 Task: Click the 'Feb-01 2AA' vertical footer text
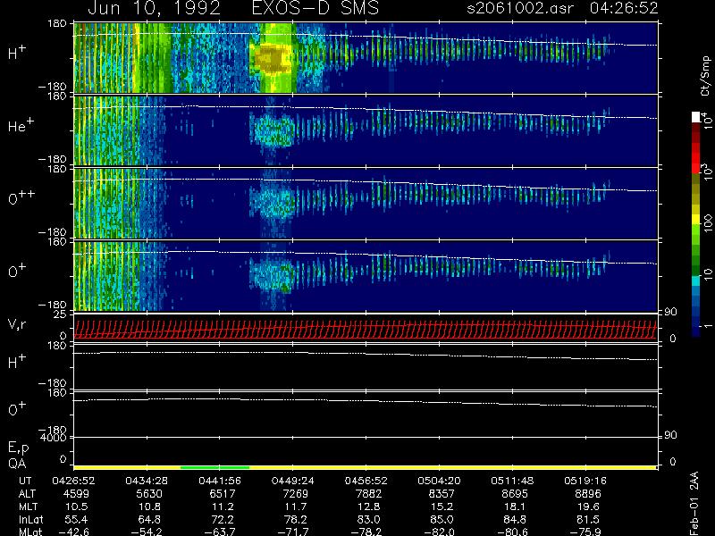(x=694, y=504)
